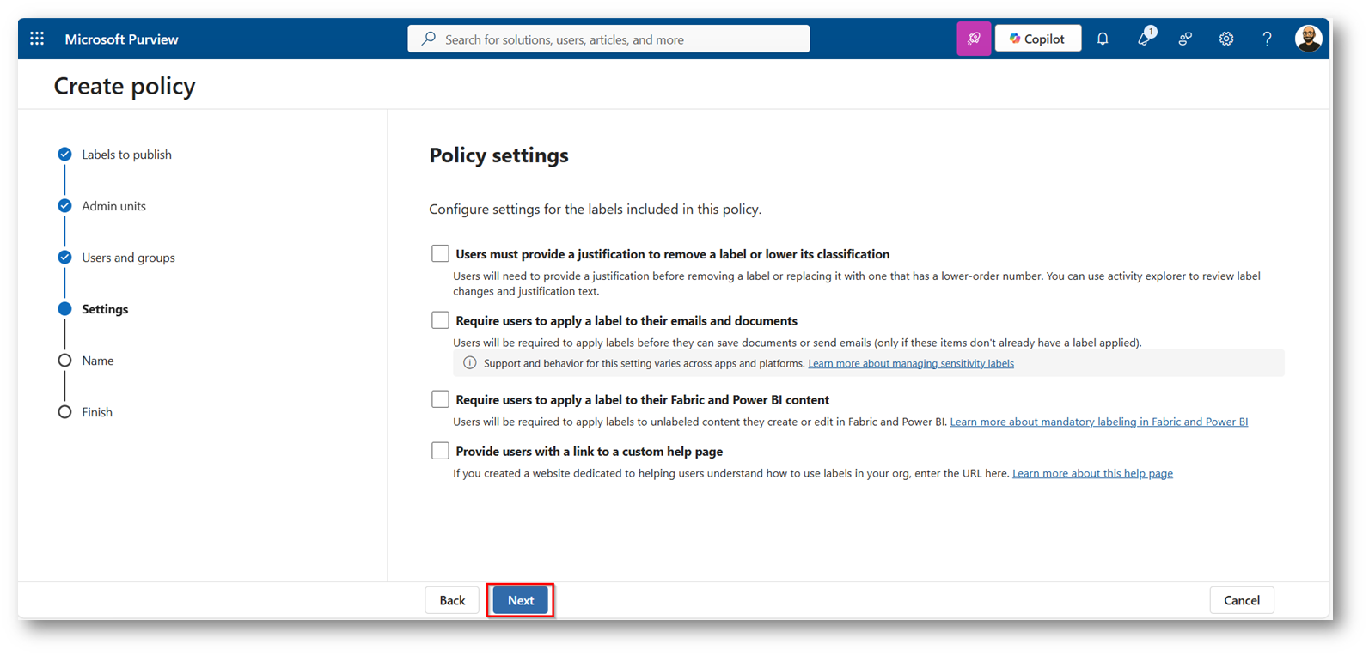Image resolution: width=1369 pixels, height=656 pixels.
Task: Click the search box for solutions and users
Action: [x=608, y=39]
